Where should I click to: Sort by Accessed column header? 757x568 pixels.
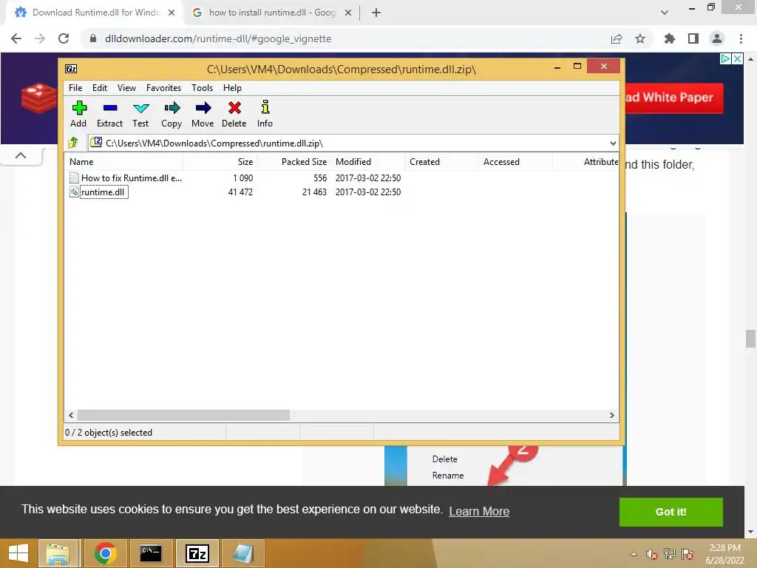click(515, 162)
